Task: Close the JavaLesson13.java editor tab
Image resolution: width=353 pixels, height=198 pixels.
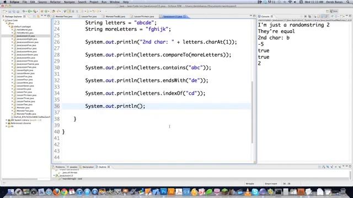Action: point(184,16)
